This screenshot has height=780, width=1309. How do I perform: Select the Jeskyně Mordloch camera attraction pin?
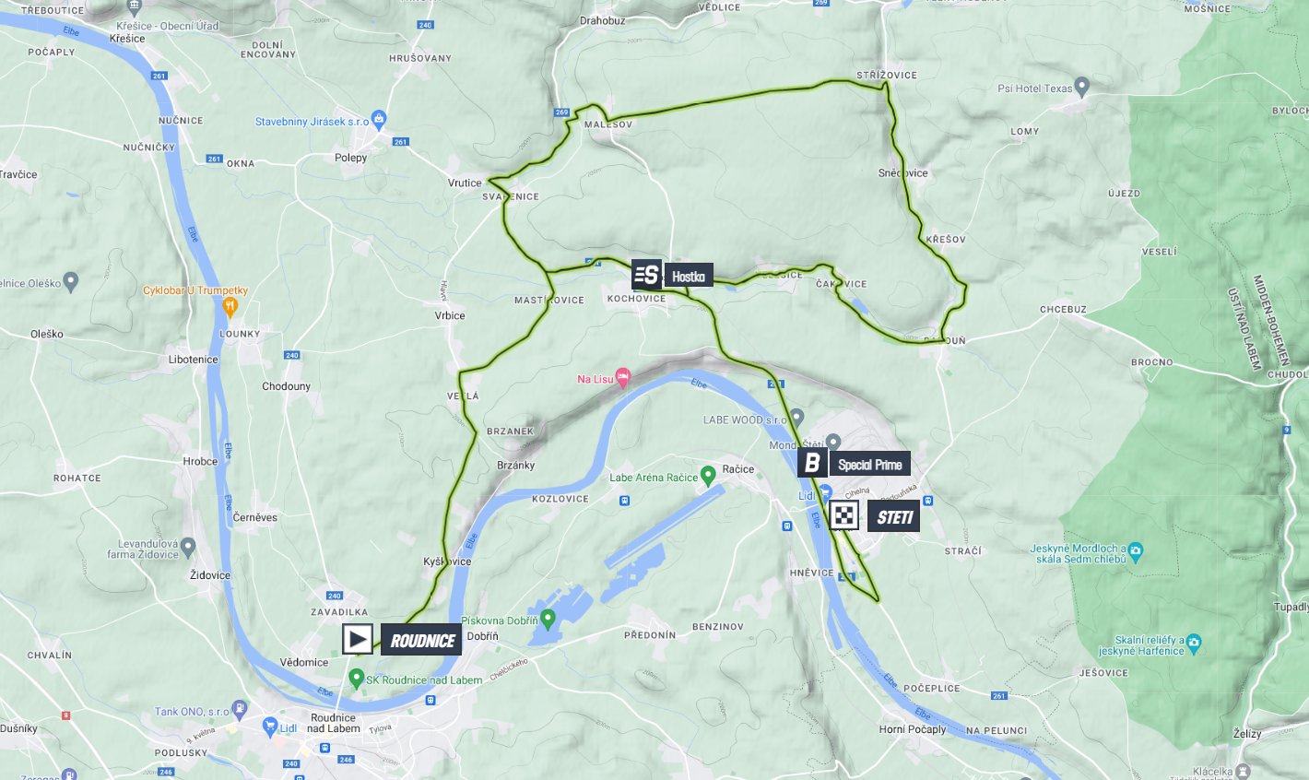(1136, 551)
